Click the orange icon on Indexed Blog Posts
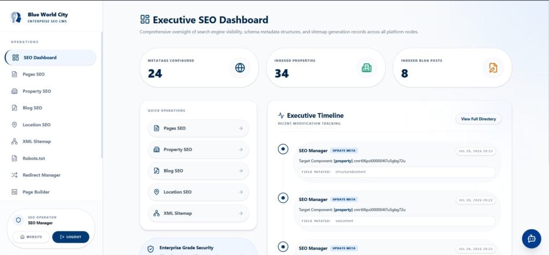 tap(493, 68)
